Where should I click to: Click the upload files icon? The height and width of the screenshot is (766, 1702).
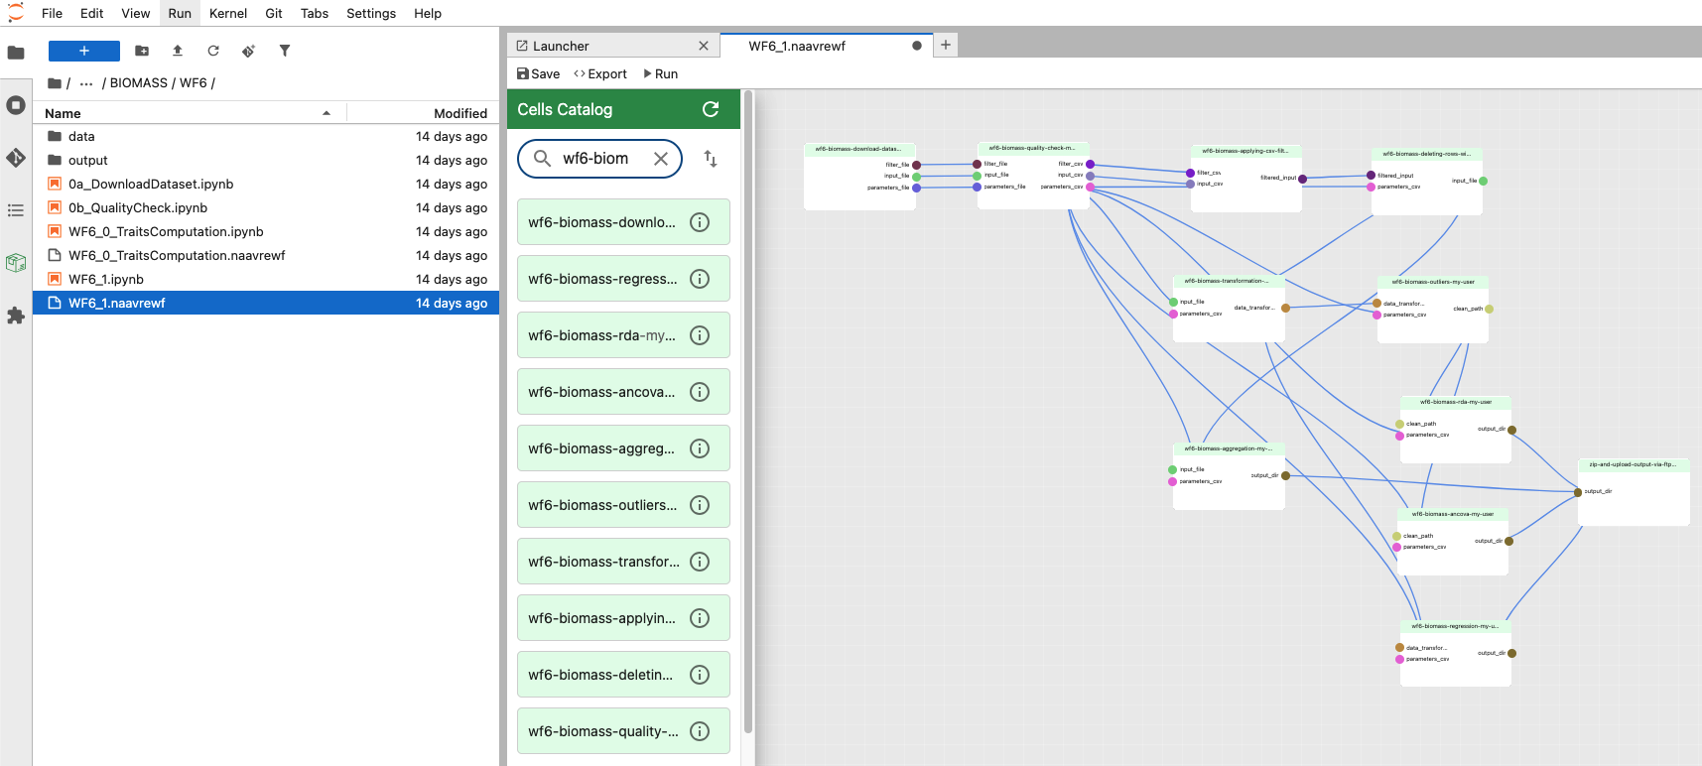coord(178,51)
